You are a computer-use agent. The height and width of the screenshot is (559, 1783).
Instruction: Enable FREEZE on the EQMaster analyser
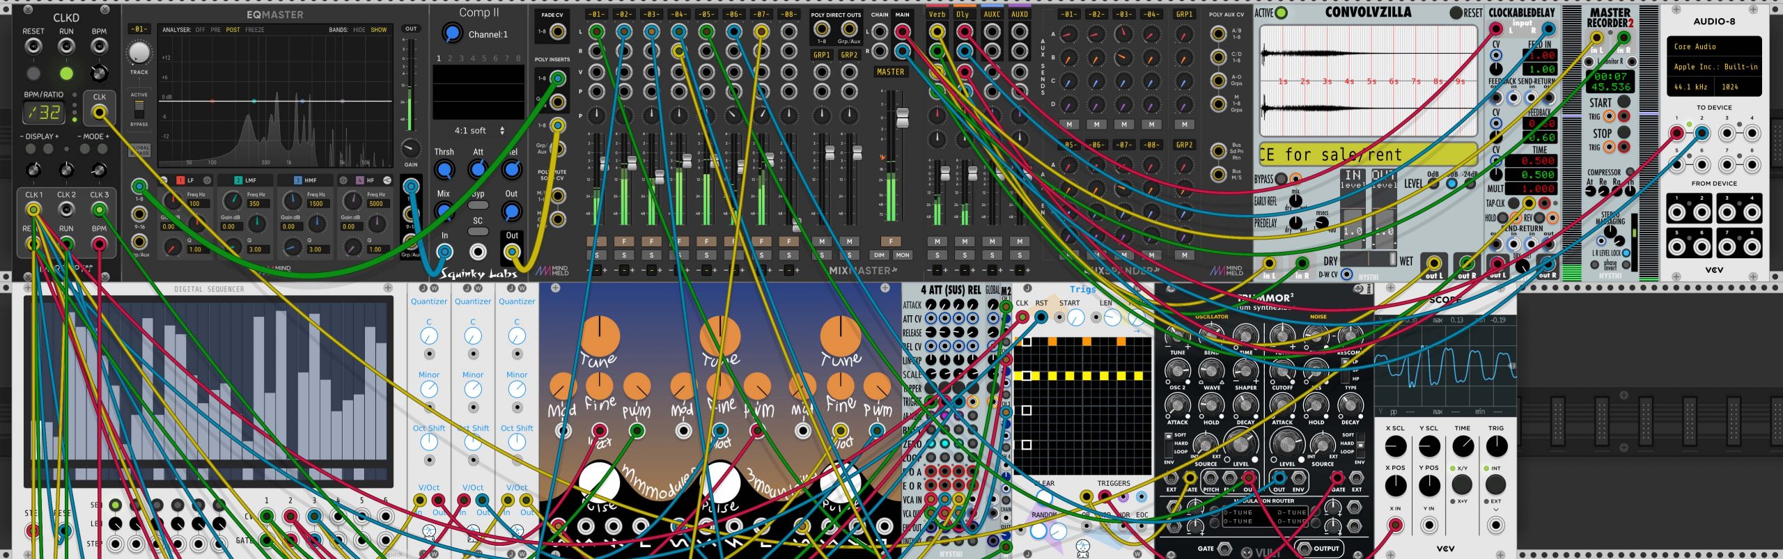pos(254,30)
